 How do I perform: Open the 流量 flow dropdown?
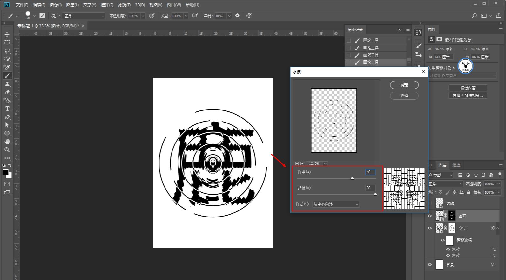(186, 16)
